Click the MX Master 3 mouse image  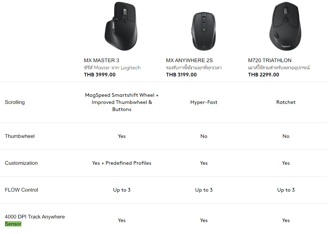pos(121,26)
